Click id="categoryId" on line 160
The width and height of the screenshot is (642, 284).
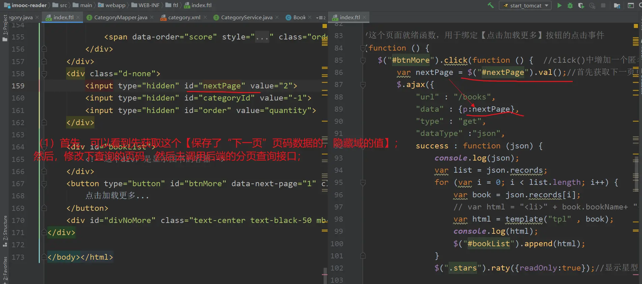click(x=219, y=98)
